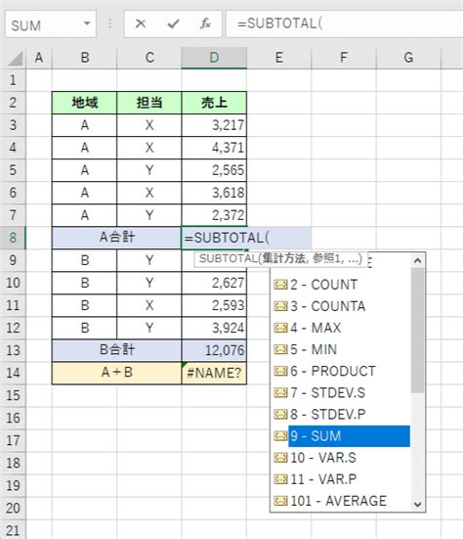Select row 14 header
The width and height of the screenshot is (463, 539).
click(x=13, y=373)
